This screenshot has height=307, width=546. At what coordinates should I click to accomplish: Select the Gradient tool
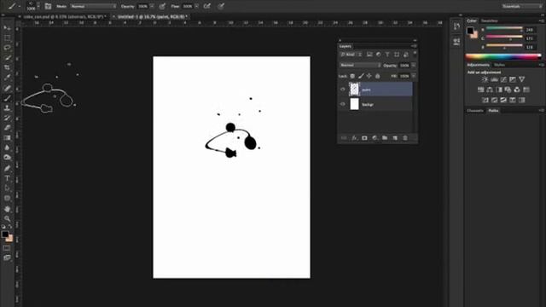(x=7, y=138)
